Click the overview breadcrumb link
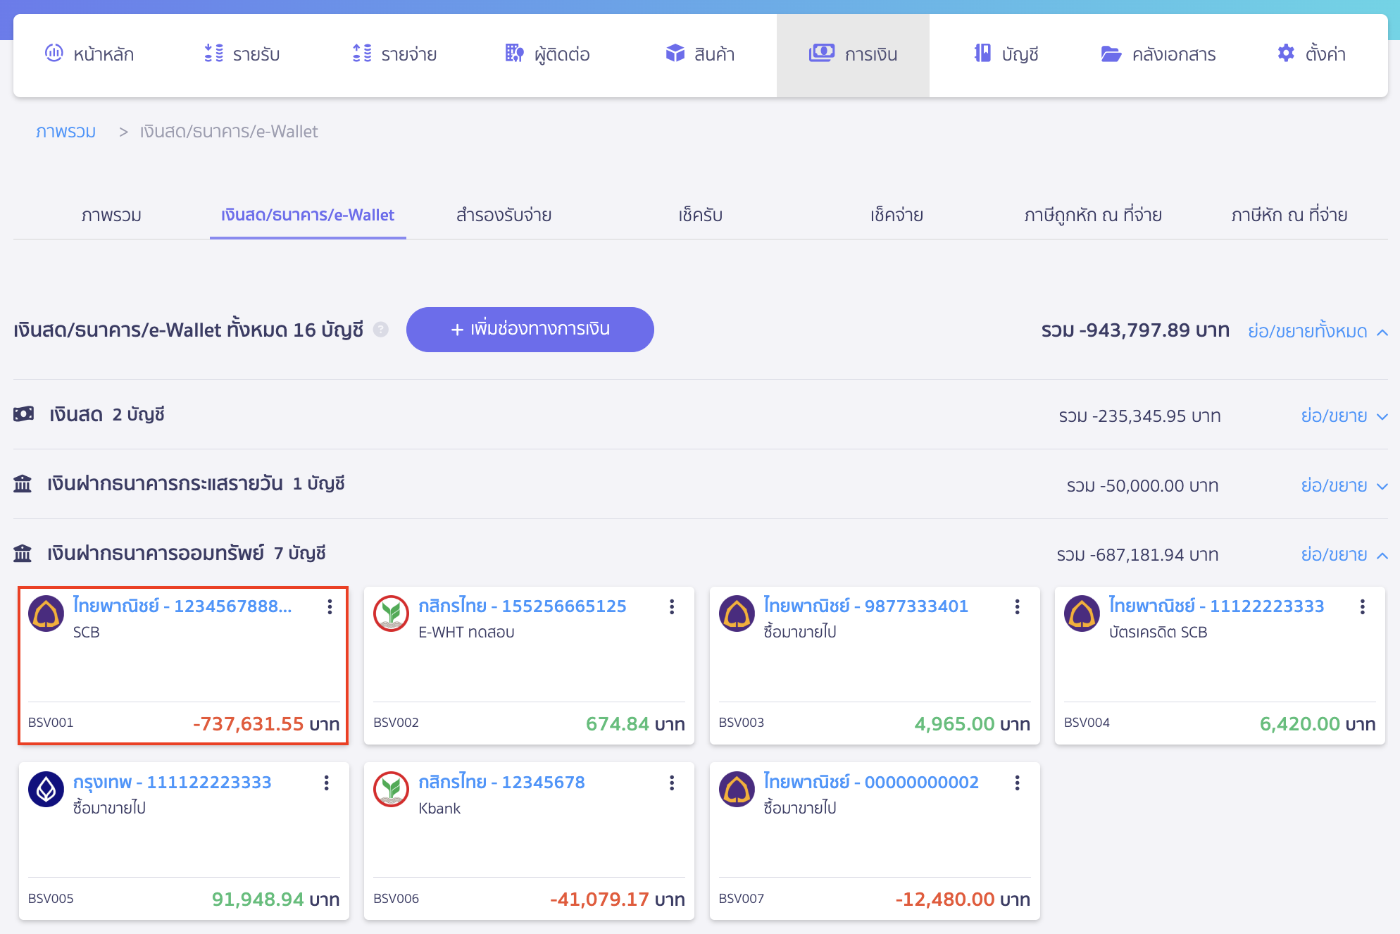The width and height of the screenshot is (1400, 934). (x=65, y=132)
